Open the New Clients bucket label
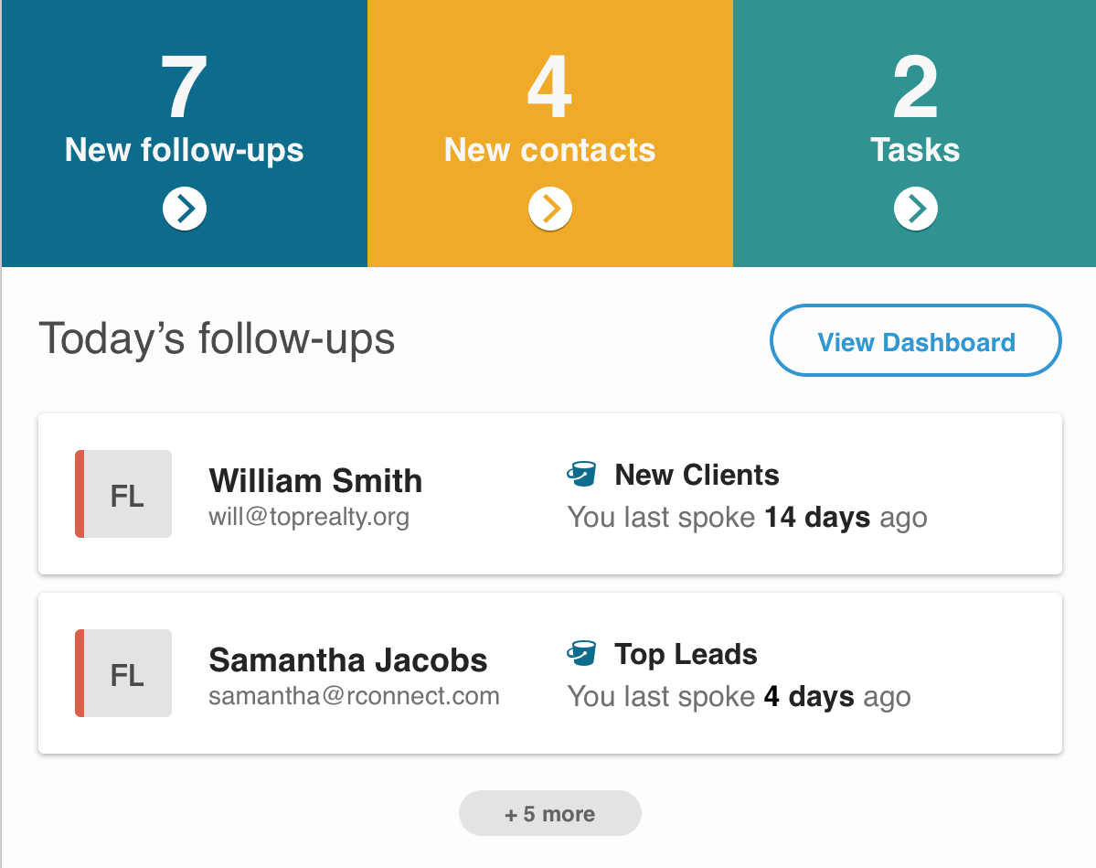 pyautogui.click(x=697, y=475)
